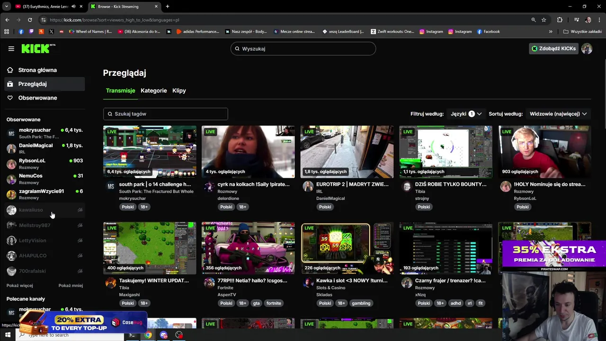Open the Widzowie (najwięcej) sort dropdown
The width and height of the screenshot is (606, 341).
click(x=558, y=114)
